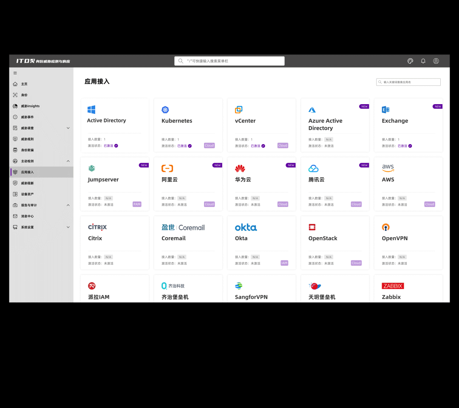
Task: Open 身份欺骗 in the sidebar
Action: click(x=41, y=150)
